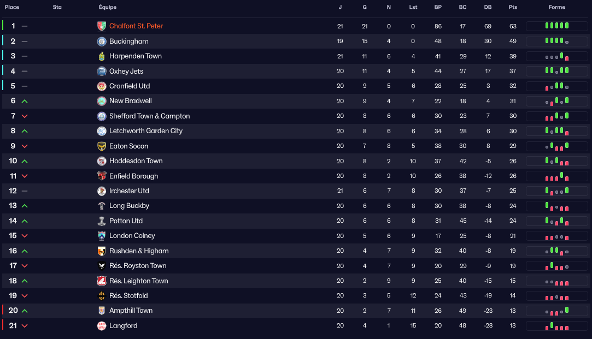Image resolution: width=592 pixels, height=339 pixels.
Task: Open the Letchworth Garden City team link
Action: coord(146,131)
